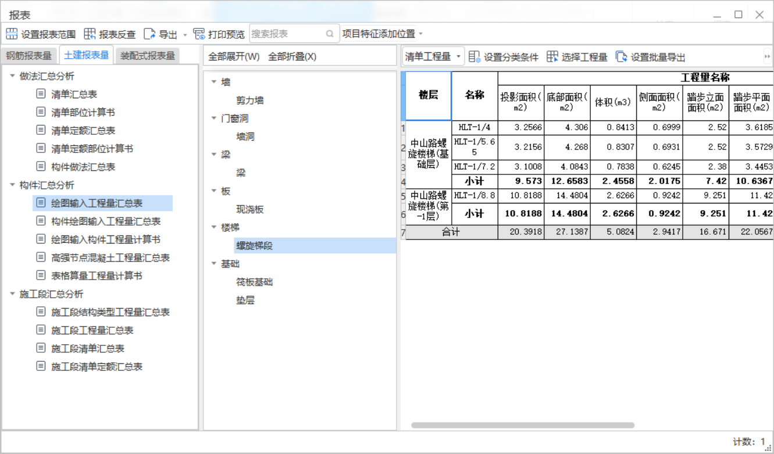Click the HLT-1/8.8 name cell
This screenshot has height=454, width=774.
(x=475, y=195)
